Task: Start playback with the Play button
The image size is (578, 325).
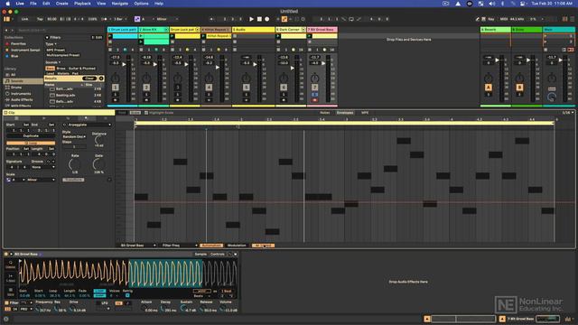Action: [251, 19]
